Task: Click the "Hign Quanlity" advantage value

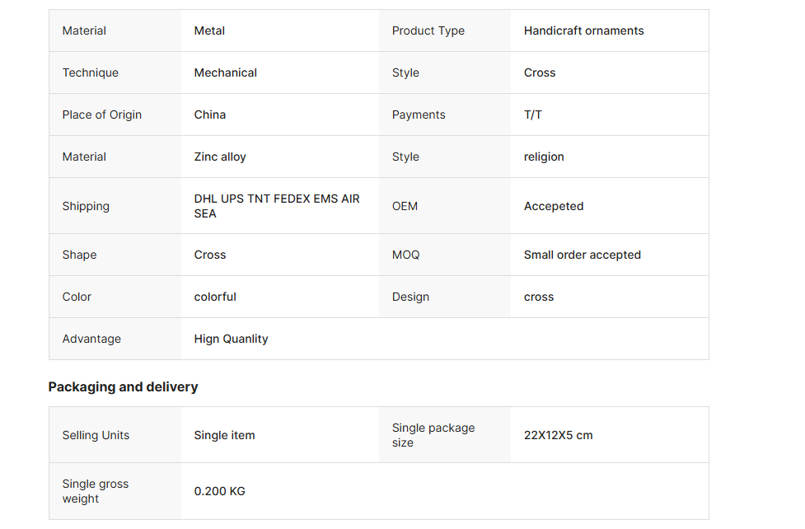Action: [x=231, y=339]
